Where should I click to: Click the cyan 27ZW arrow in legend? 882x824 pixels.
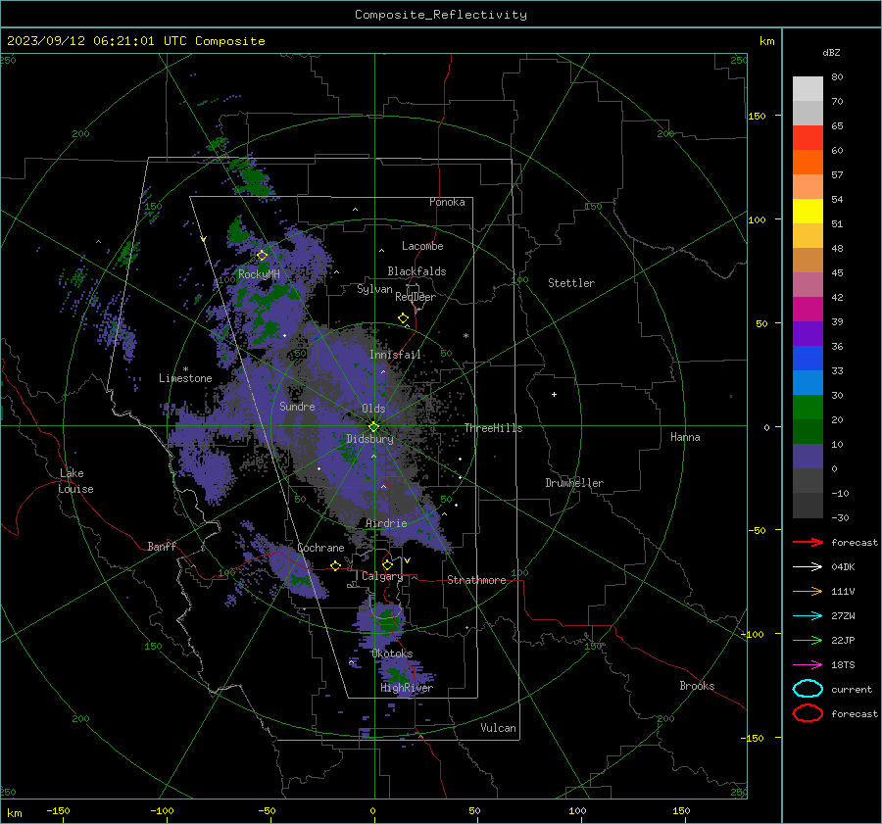[x=808, y=616]
